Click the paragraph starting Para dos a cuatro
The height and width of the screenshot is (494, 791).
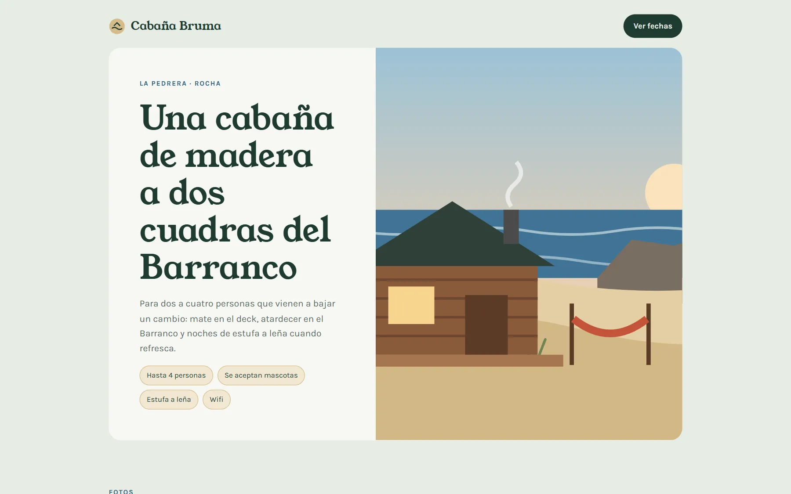[238, 326]
